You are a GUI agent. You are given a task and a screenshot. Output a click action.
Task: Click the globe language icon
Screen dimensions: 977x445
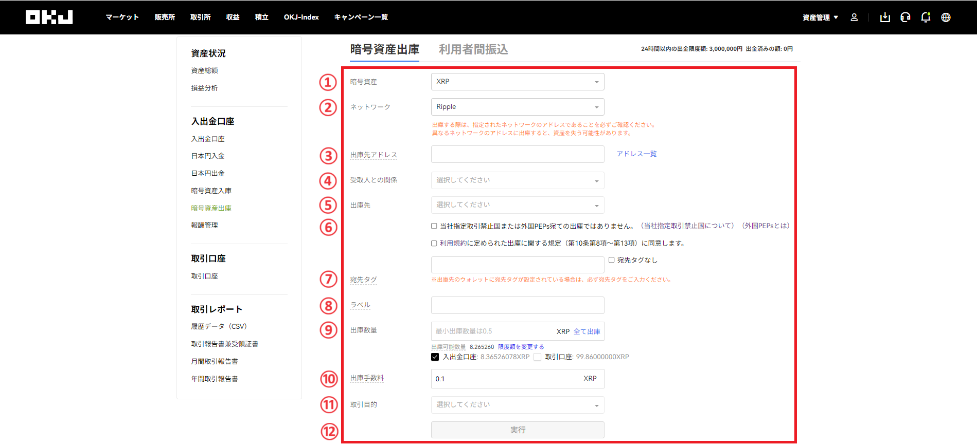(x=946, y=17)
